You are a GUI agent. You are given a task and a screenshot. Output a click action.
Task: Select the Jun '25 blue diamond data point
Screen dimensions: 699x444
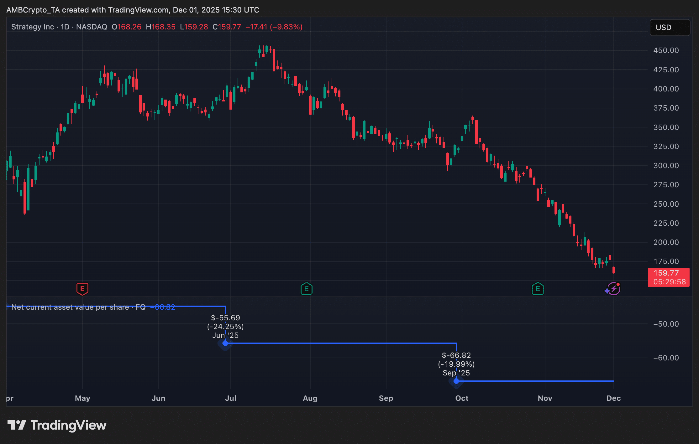pos(225,343)
